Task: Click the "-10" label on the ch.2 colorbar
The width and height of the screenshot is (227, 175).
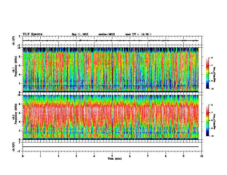Action: pos(212,136)
